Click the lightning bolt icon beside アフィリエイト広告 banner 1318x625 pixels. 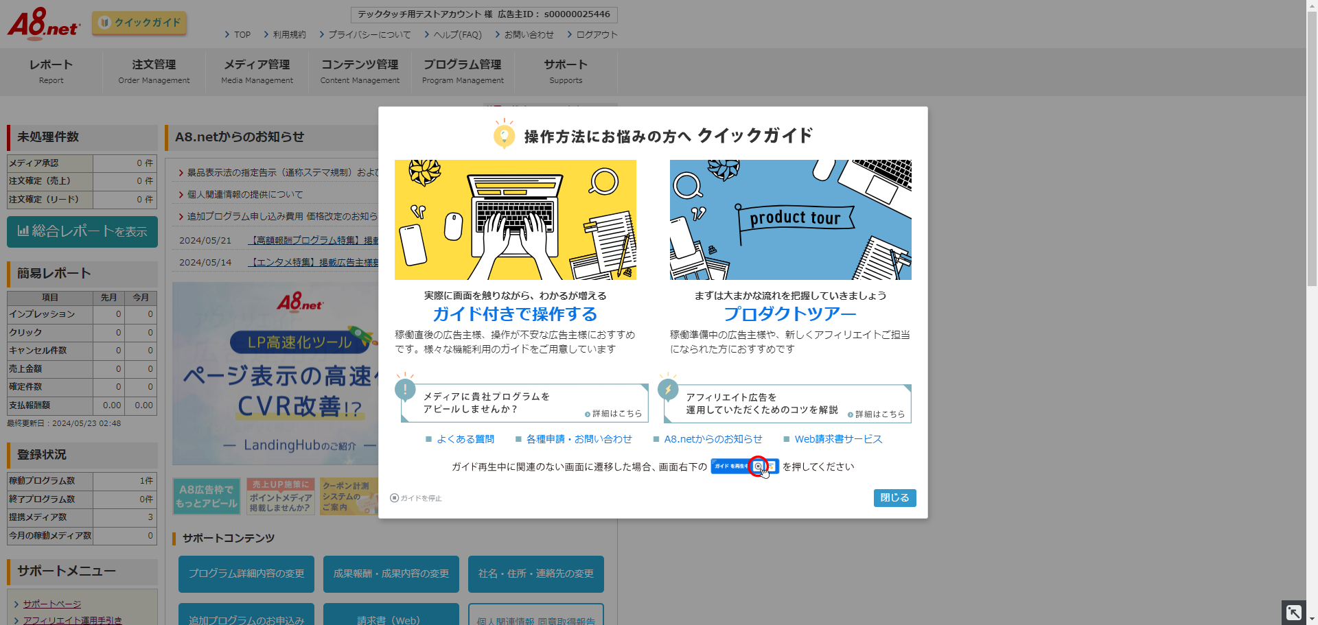pyautogui.click(x=668, y=388)
